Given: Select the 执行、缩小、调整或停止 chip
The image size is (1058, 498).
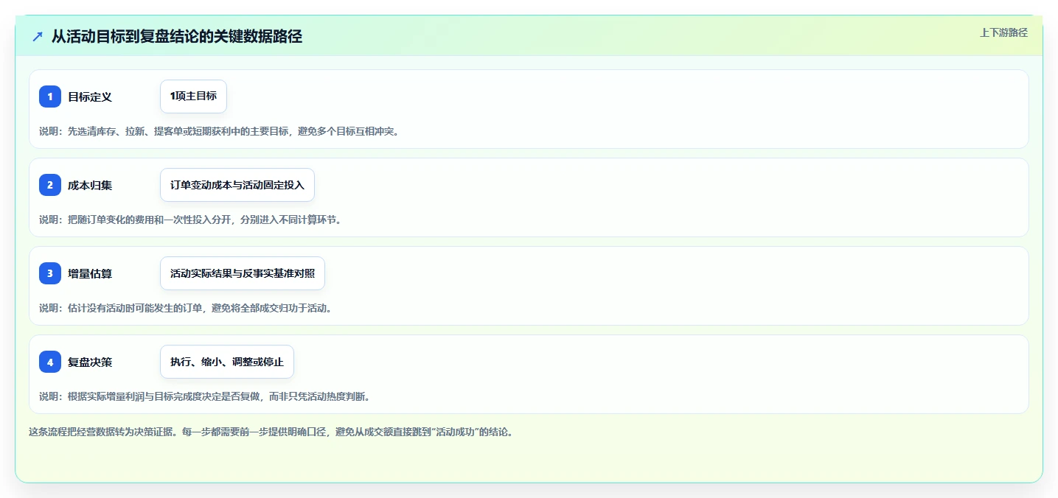Looking at the screenshot, I should point(227,362).
